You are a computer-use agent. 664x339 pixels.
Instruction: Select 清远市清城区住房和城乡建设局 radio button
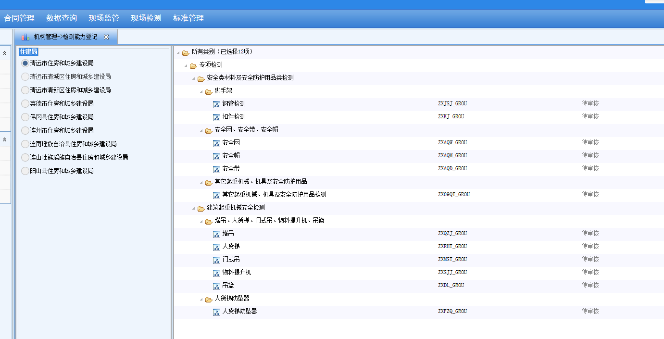pyautogui.click(x=25, y=76)
